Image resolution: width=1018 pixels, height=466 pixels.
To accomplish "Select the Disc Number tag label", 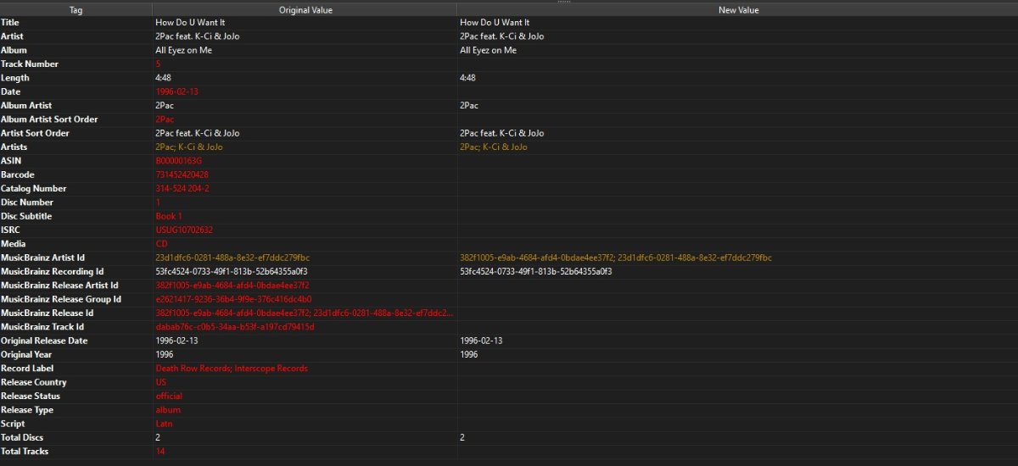I will [x=27, y=202].
